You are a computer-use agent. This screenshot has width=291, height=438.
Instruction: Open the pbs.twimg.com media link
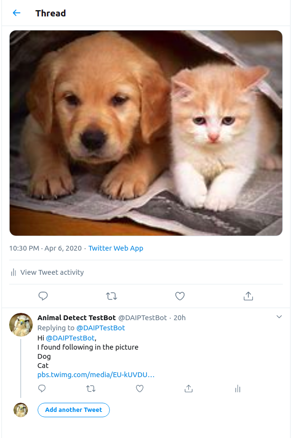coord(96,375)
